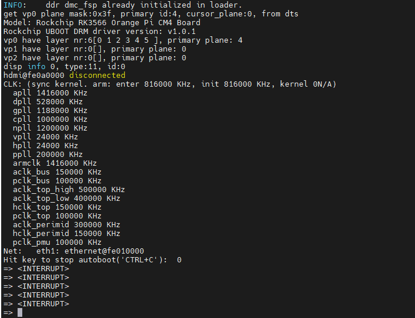Click the first <INTERRUPT> prompt line
Viewport: 415px width, 318px height.
(x=36, y=269)
